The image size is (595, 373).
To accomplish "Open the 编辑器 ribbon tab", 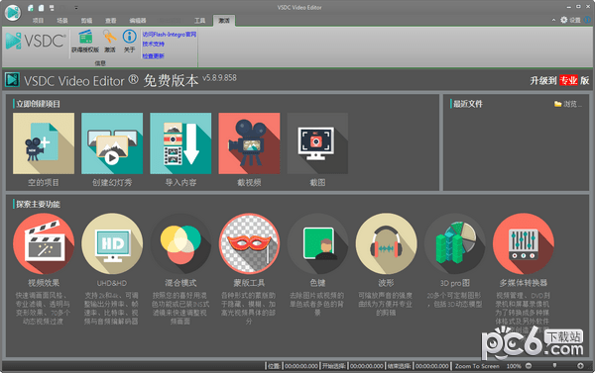I will point(138,21).
